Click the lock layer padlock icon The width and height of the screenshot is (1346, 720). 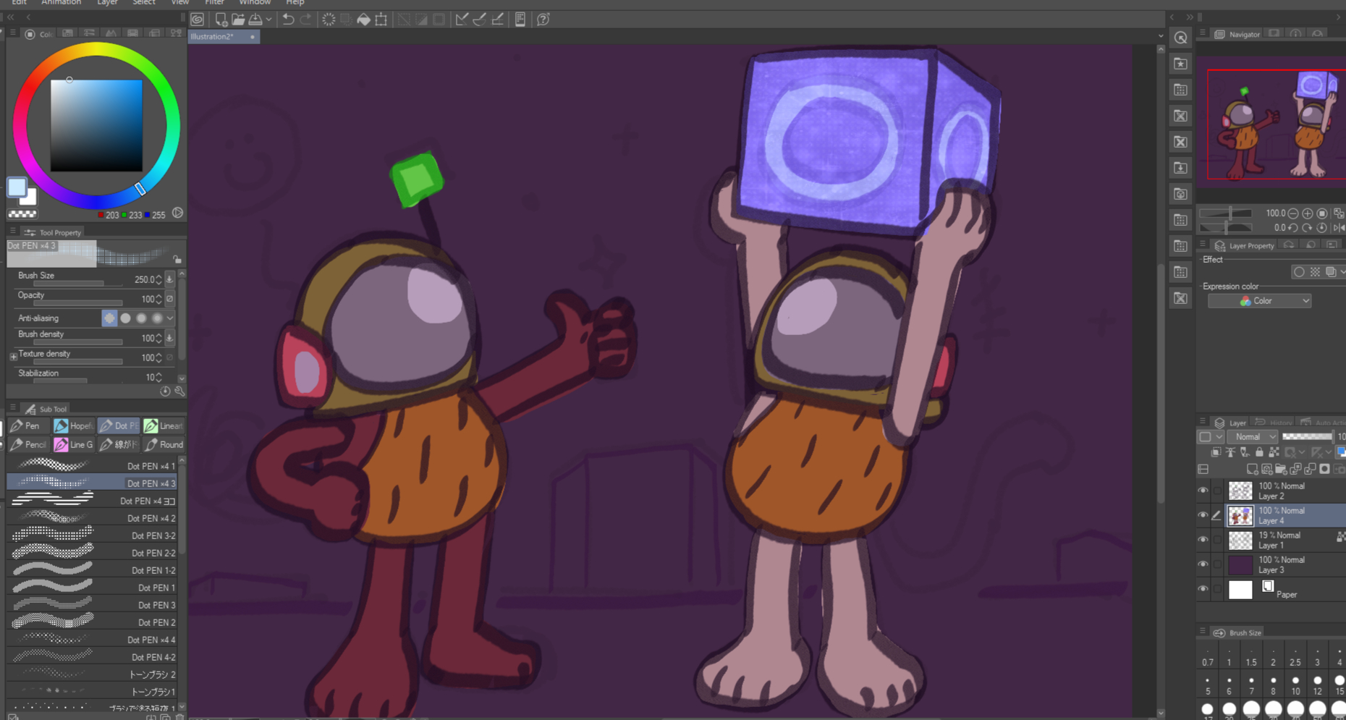[1259, 452]
